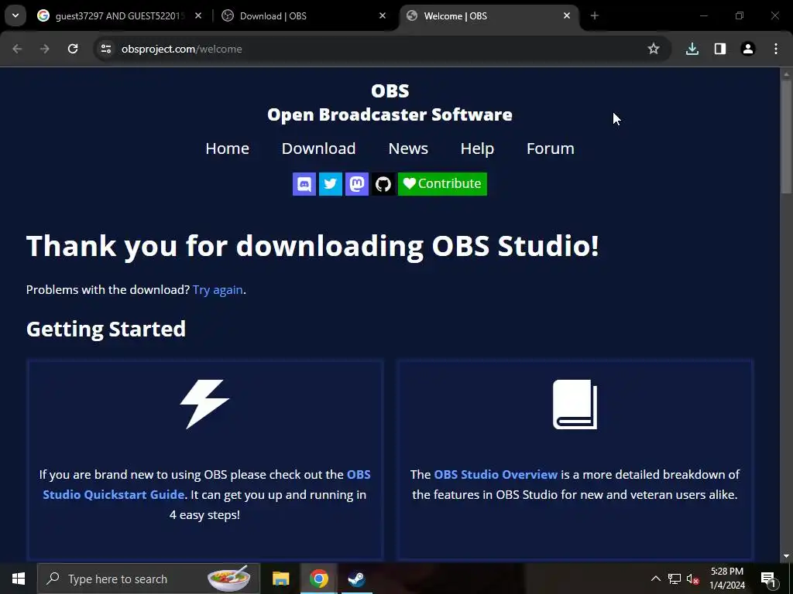This screenshot has height=594, width=793.
Task: Select the Welcome | OBS tab
Action: coord(489,15)
